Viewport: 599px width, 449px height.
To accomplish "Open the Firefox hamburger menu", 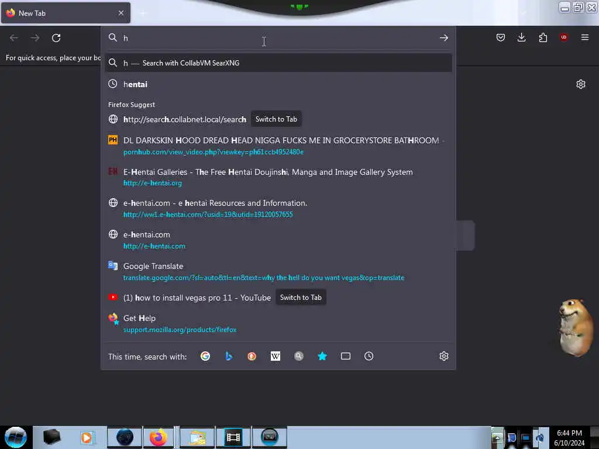I will pos(585,37).
